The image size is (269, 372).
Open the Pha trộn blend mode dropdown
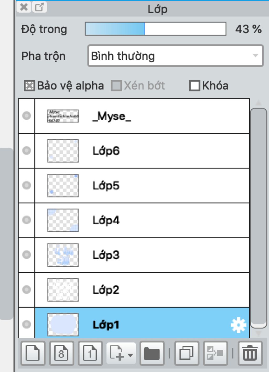(175, 56)
